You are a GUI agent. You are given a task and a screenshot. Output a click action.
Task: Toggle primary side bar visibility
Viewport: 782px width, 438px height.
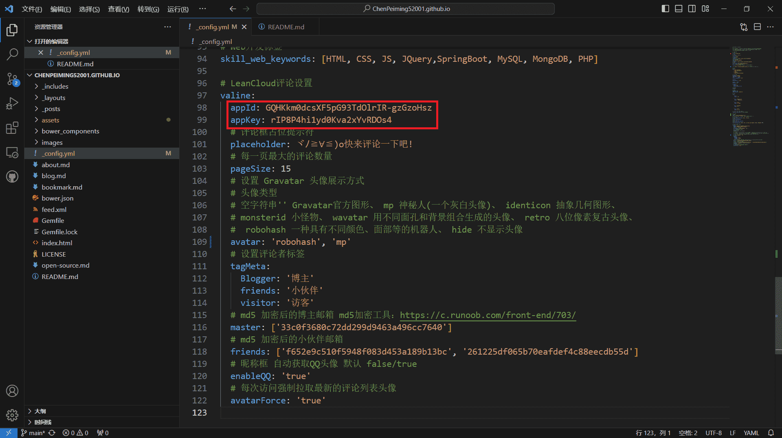[x=666, y=9]
